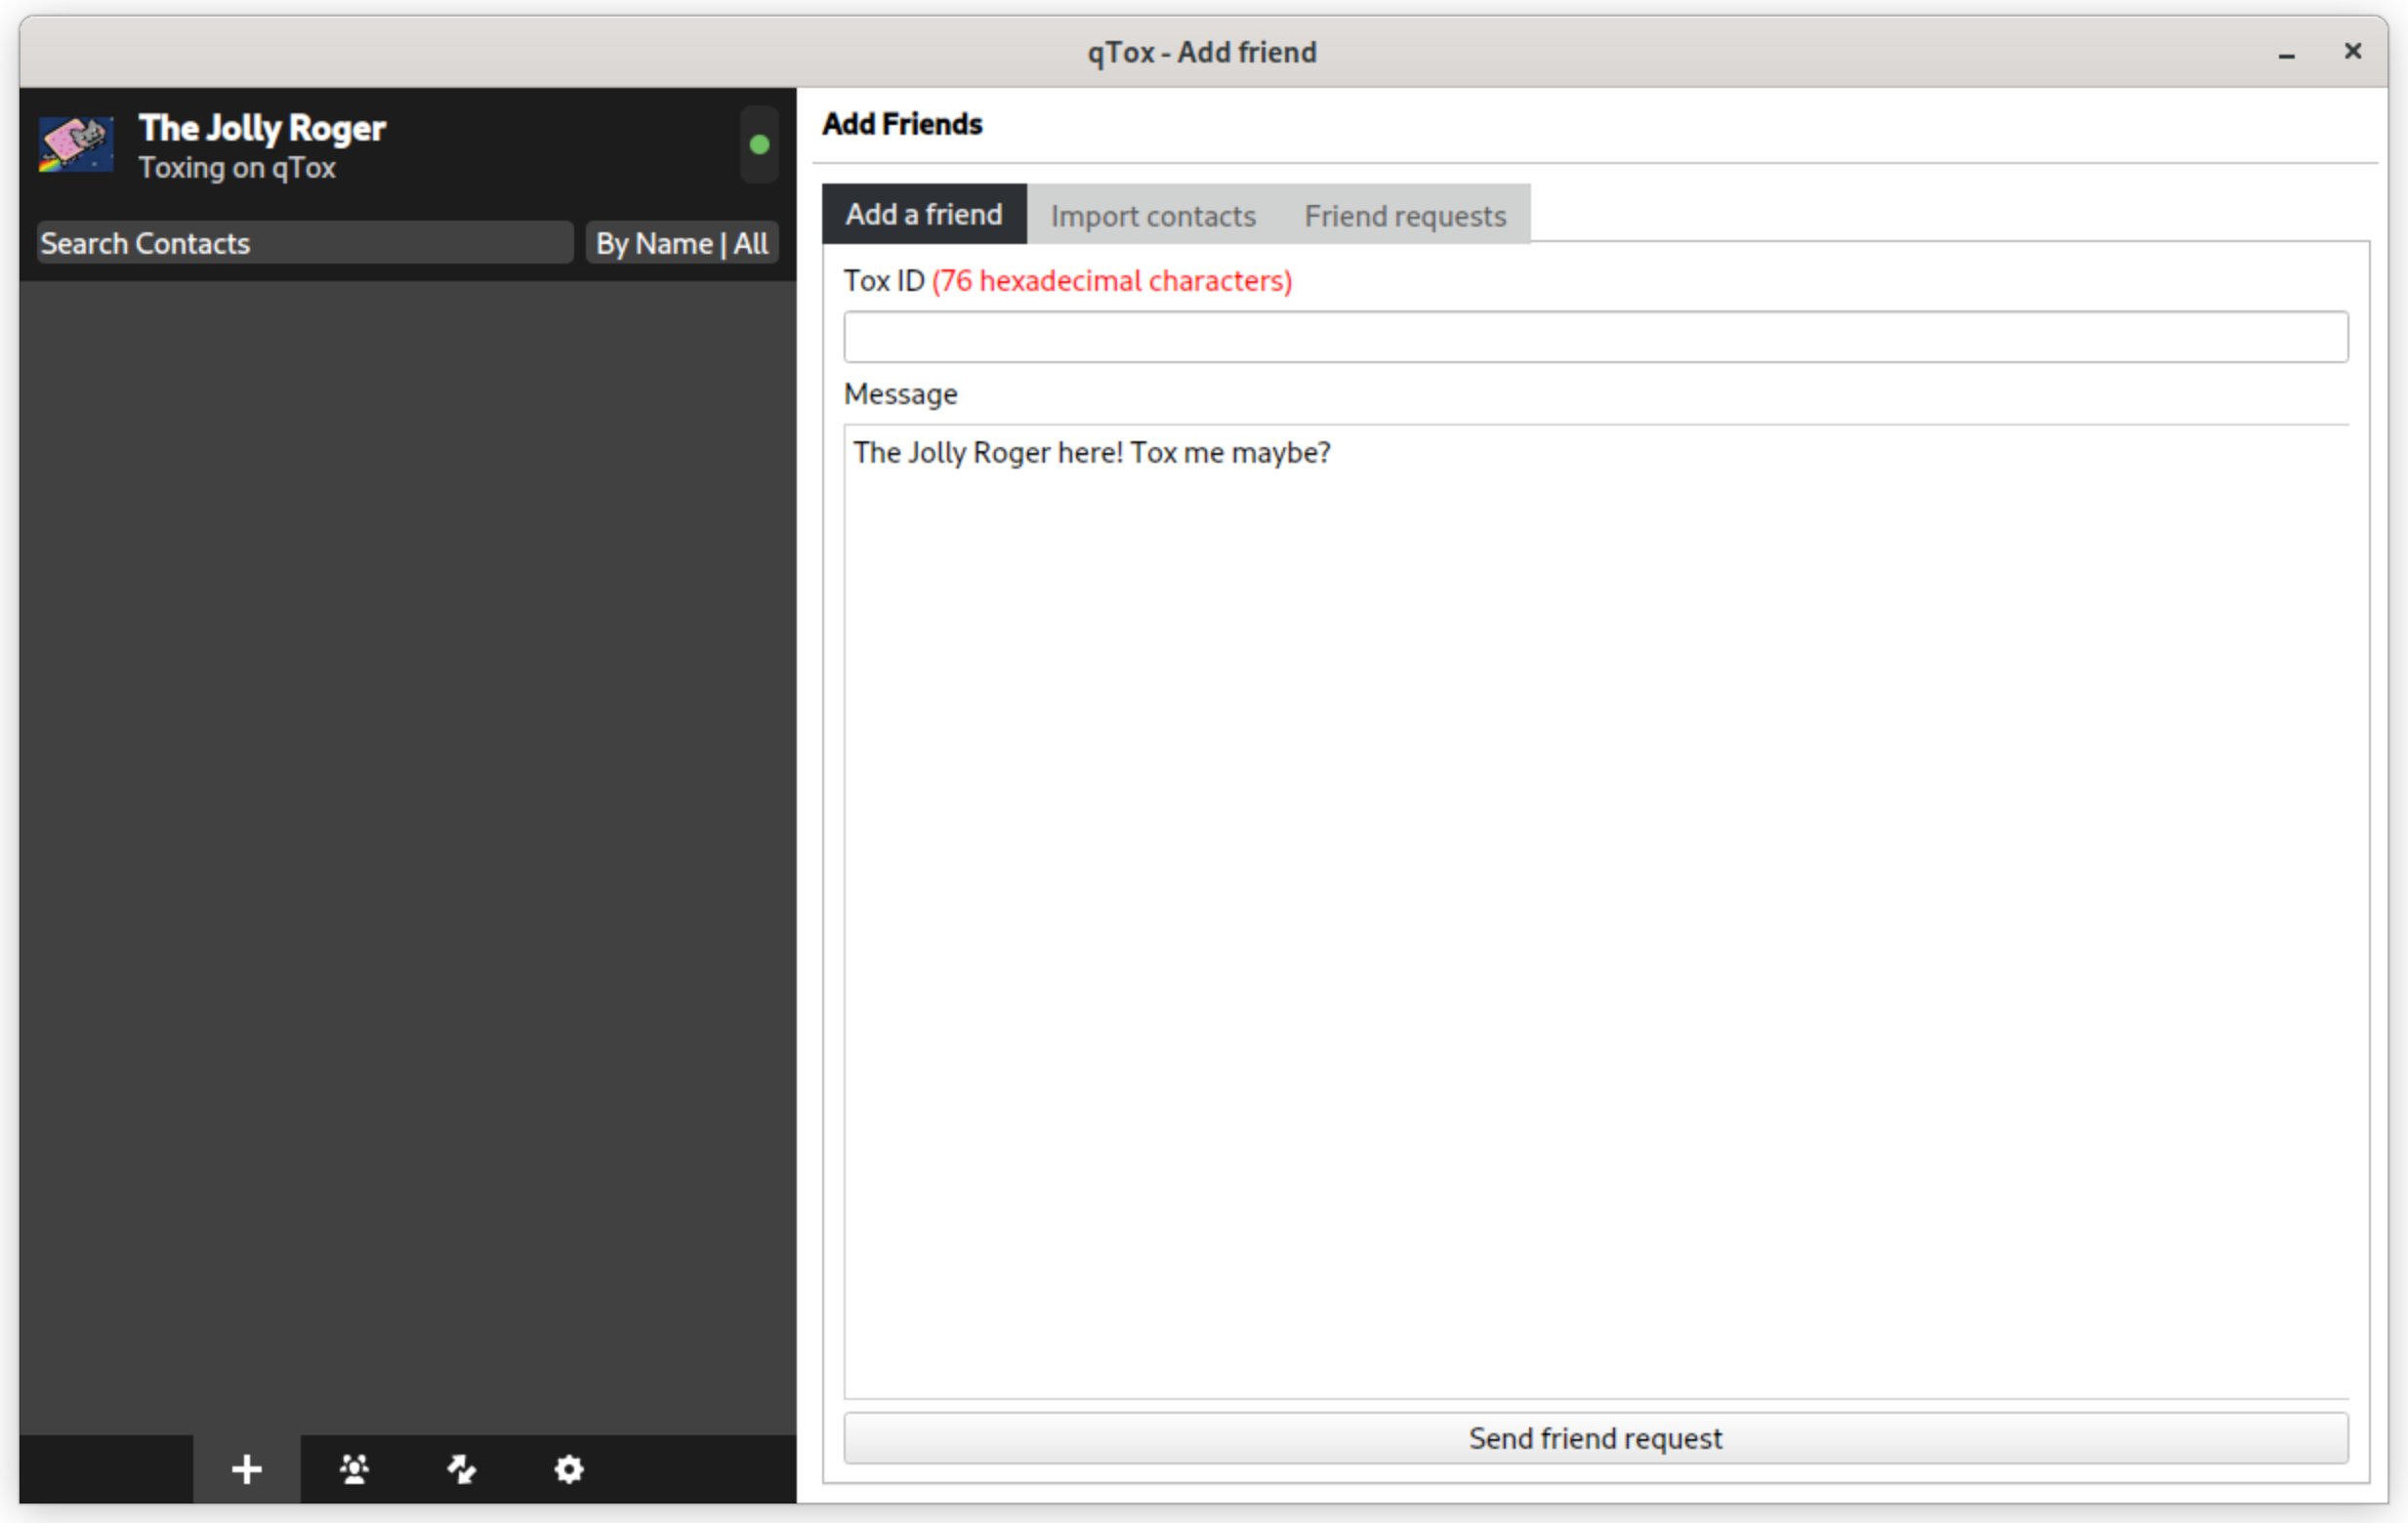Open the settings gear icon

(x=568, y=1469)
